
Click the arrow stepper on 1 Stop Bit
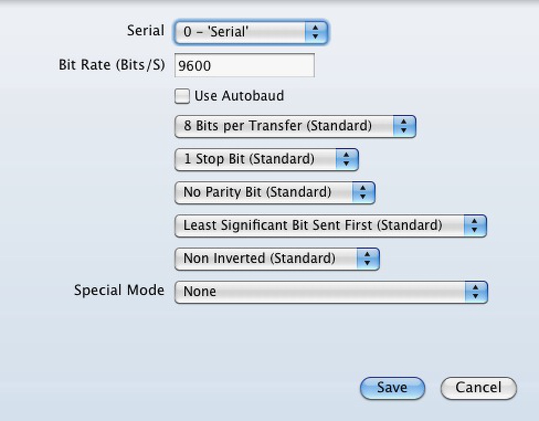347,159
